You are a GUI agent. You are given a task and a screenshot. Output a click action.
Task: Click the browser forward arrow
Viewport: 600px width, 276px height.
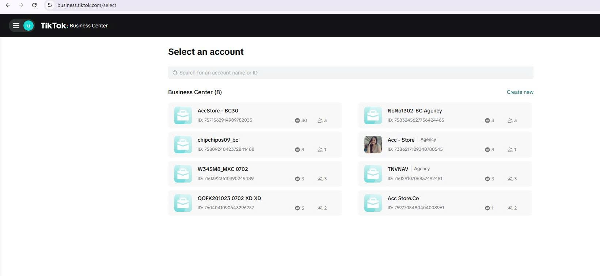21,5
